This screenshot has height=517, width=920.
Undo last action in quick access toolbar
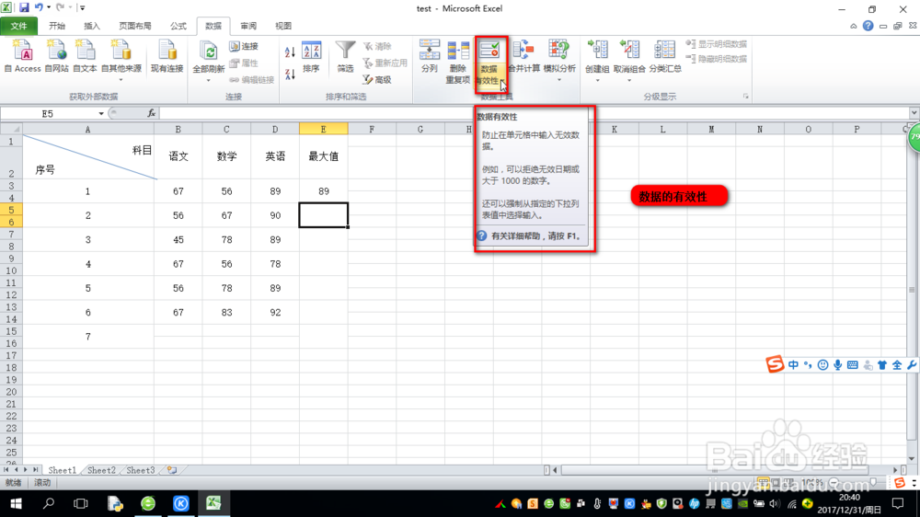tap(39, 7)
